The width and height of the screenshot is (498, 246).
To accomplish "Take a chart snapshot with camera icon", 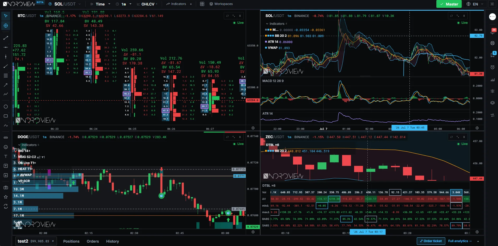I will pyautogui.click(x=6, y=188).
